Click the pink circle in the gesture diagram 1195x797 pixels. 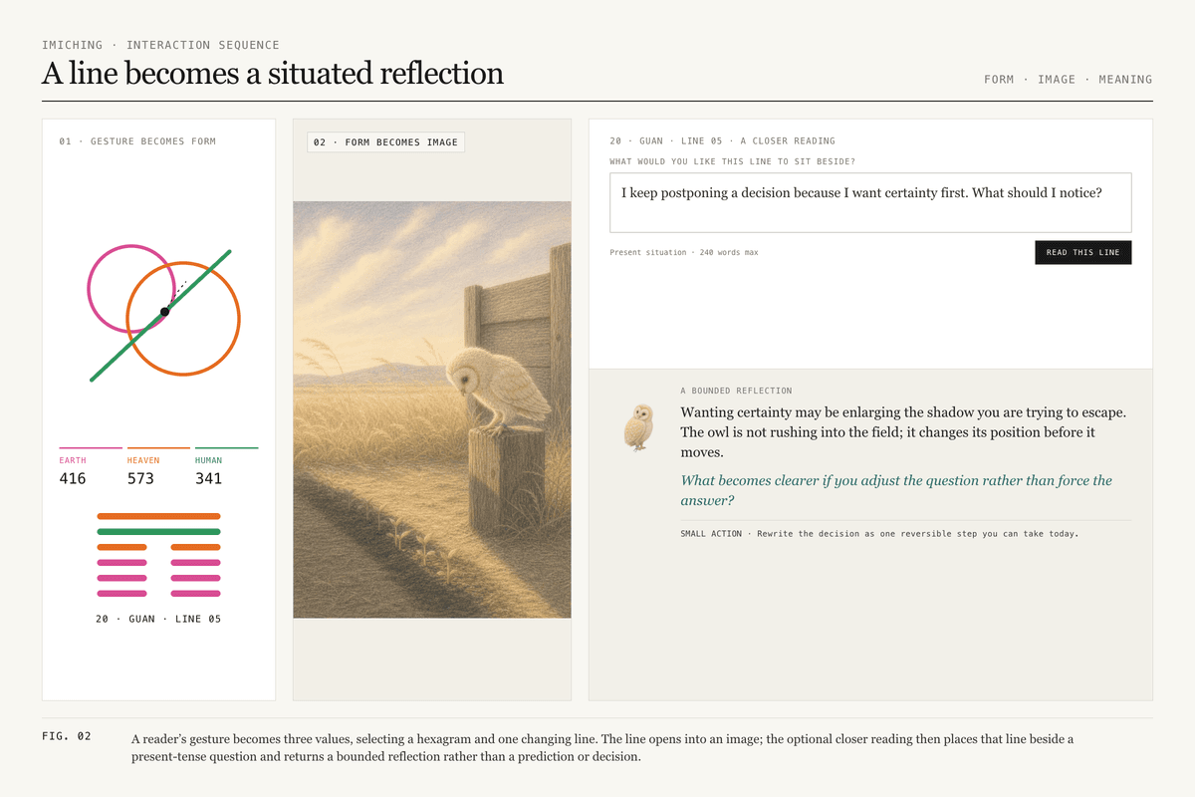click(130, 288)
